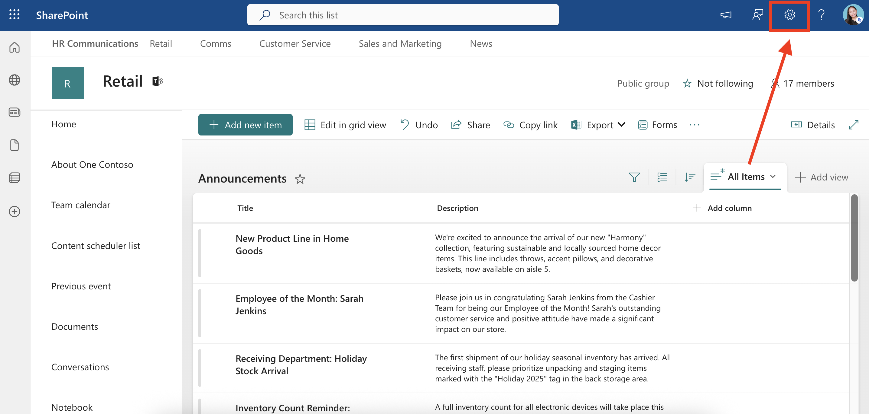Click the Help question mark icon
This screenshot has width=869, height=414.
click(x=821, y=15)
